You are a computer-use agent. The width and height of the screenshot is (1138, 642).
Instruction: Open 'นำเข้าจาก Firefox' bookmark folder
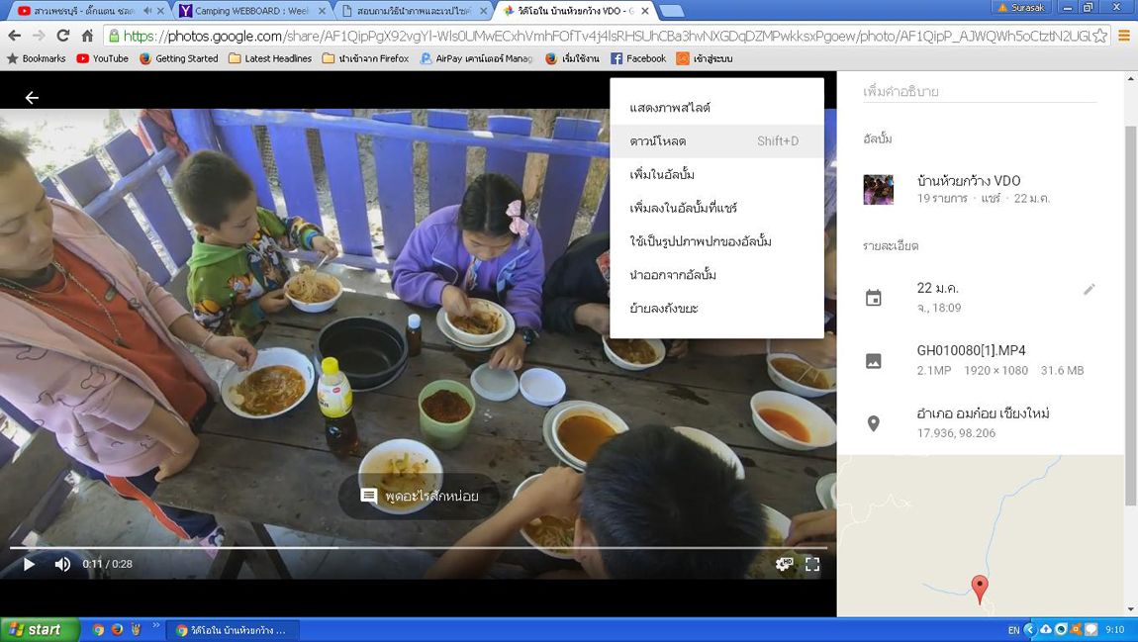pyautogui.click(x=366, y=58)
